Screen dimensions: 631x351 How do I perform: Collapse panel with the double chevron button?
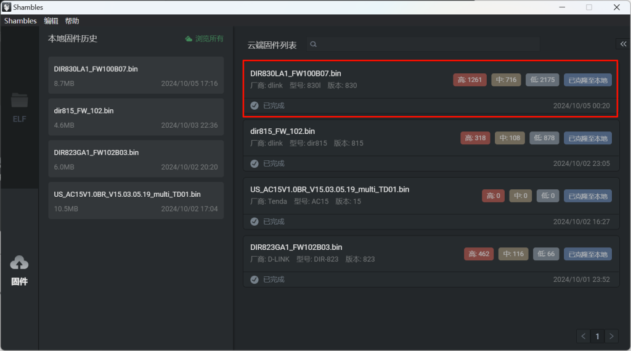point(623,44)
